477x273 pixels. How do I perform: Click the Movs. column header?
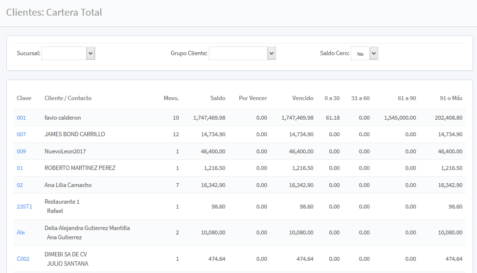click(x=171, y=98)
